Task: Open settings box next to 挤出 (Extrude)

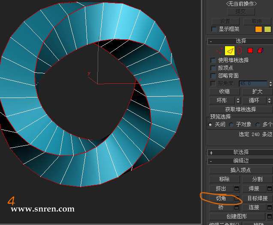Action: click(x=237, y=189)
